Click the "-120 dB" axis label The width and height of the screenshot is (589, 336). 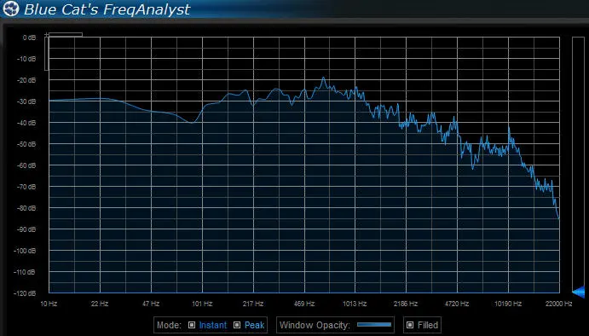[25, 293]
